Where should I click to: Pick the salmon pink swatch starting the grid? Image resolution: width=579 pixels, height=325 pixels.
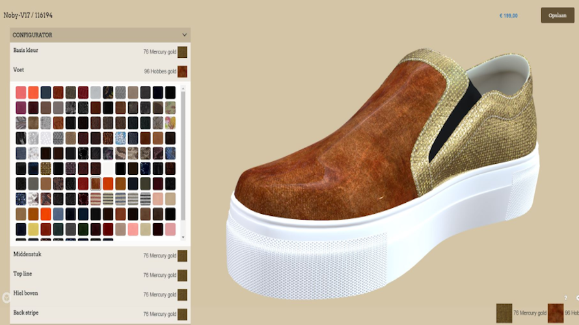tap(21, 92)
